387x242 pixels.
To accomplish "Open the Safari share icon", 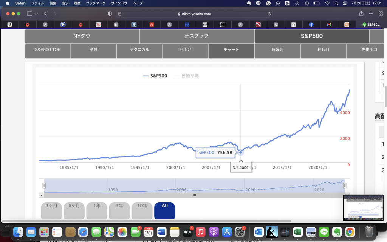I will (x=361, y=14).
